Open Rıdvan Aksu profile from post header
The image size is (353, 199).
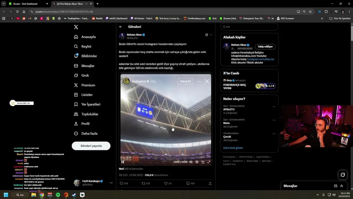click(134, 35)
